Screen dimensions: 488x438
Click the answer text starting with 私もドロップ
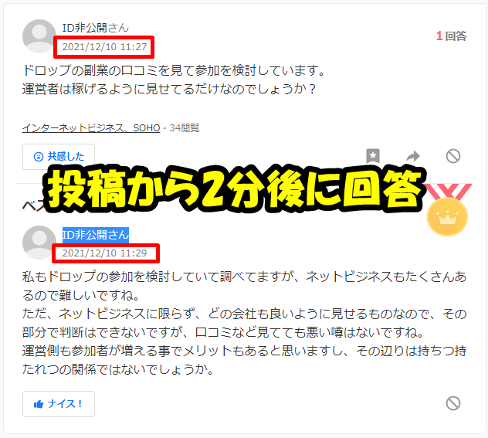(x=244, y=323)
